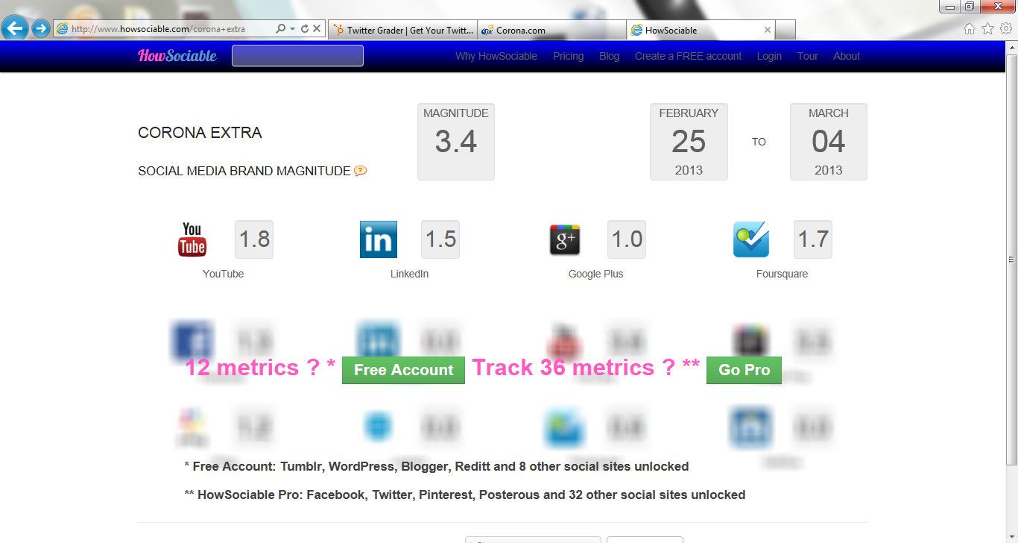Image resolution: width=1018 pixels, height=543 pixels.
Task: Open the Pricing page link
Action: tap(569, 56)
